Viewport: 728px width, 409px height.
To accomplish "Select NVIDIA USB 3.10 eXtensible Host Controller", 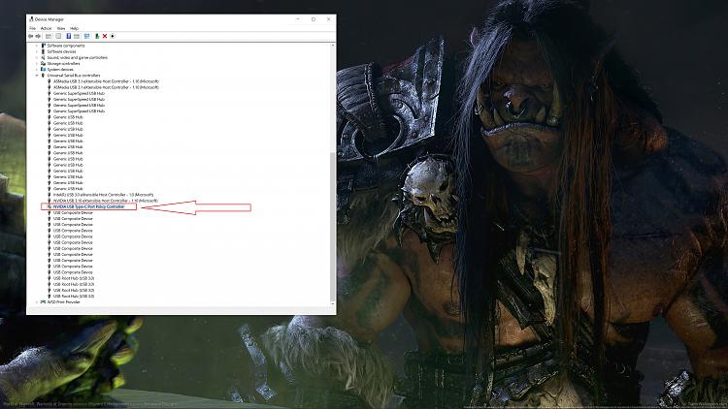I will click(106, 201).
